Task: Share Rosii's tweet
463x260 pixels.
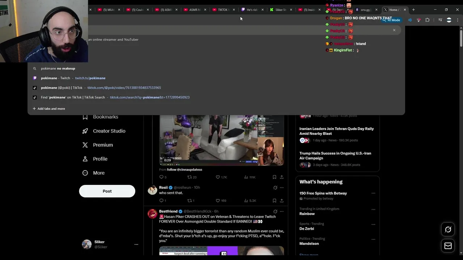Action: tap(282, 200)
